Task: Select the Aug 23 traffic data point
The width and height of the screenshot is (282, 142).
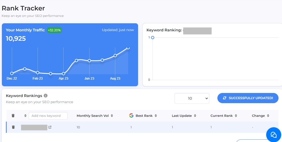Action: click(115, 55)
